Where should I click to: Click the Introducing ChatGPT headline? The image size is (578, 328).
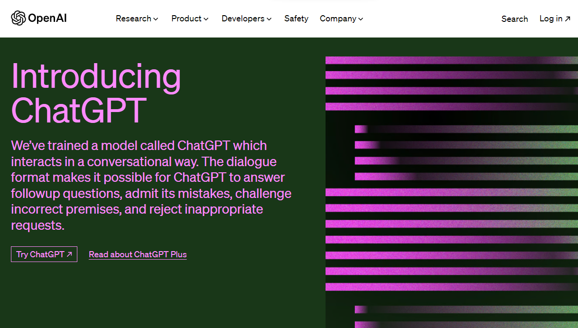pos(96,93)
